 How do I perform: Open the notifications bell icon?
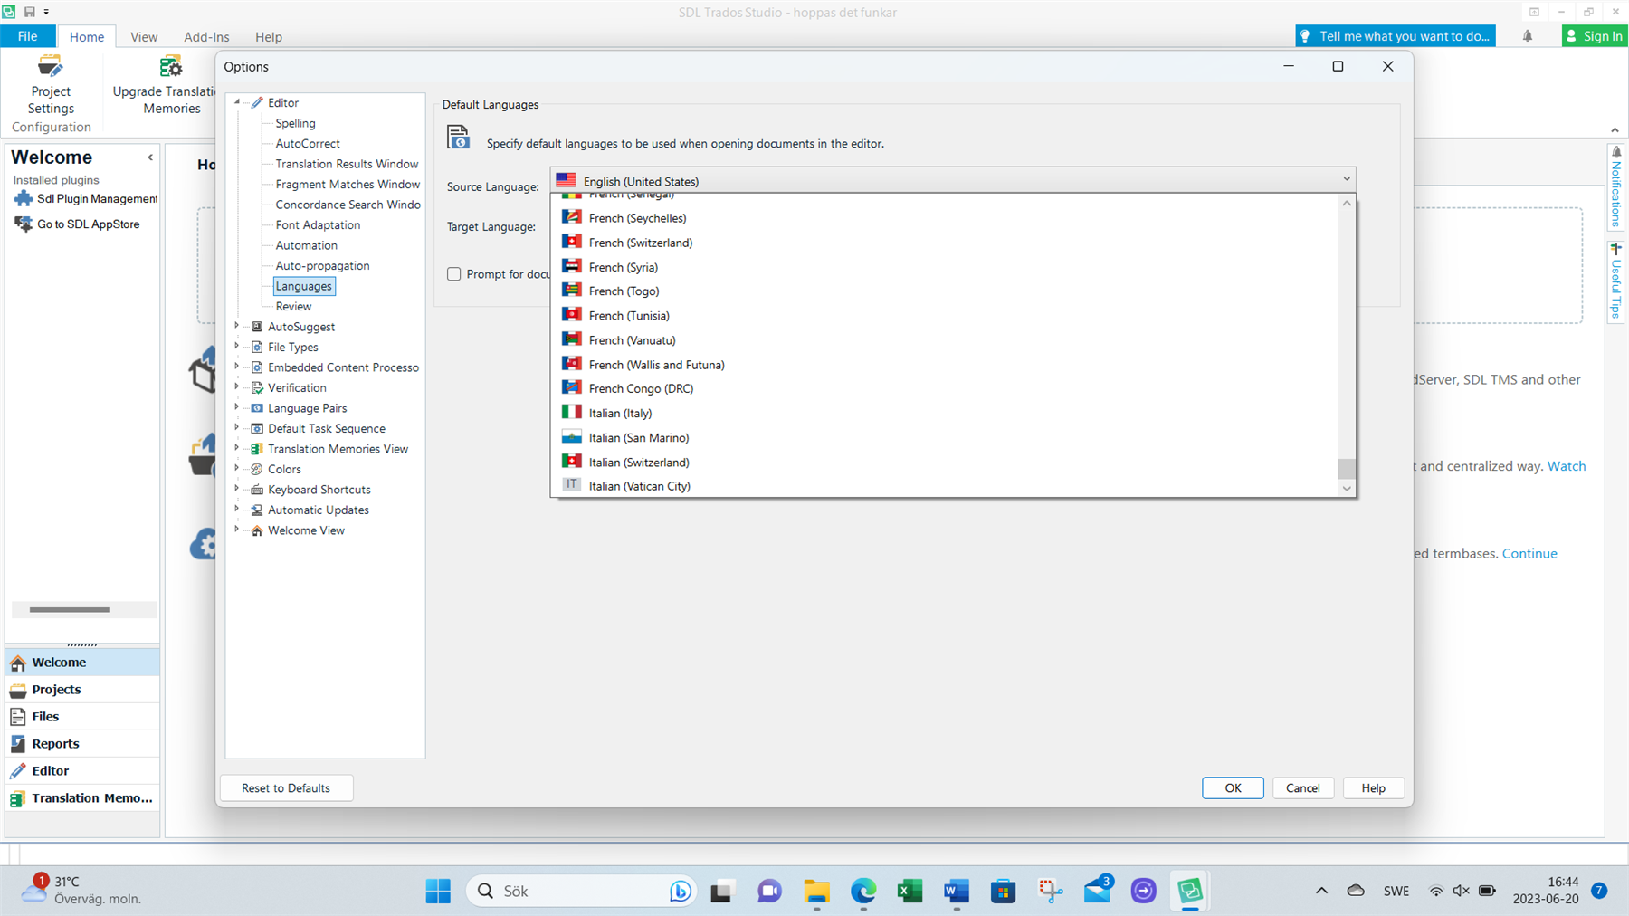tap(1528, 36)
